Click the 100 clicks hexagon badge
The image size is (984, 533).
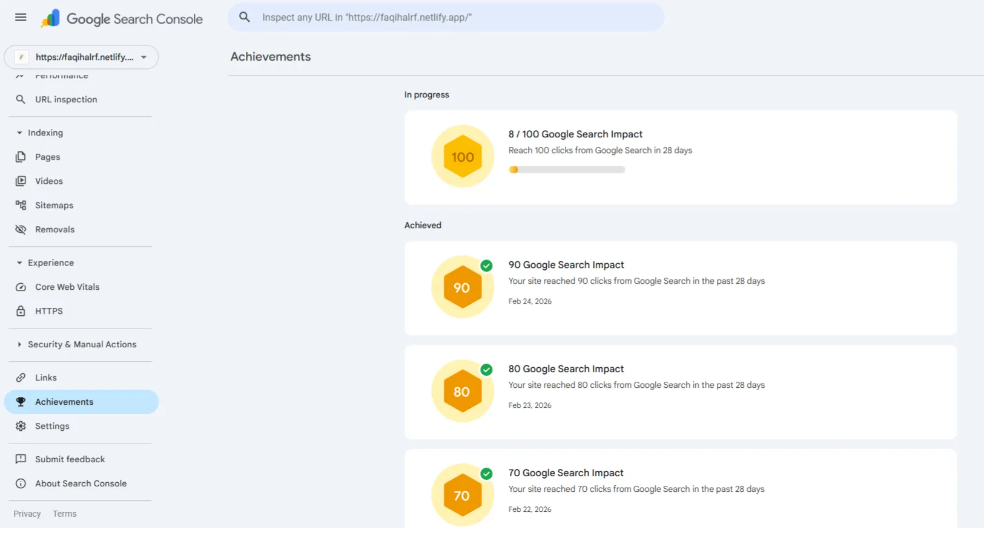463,157
